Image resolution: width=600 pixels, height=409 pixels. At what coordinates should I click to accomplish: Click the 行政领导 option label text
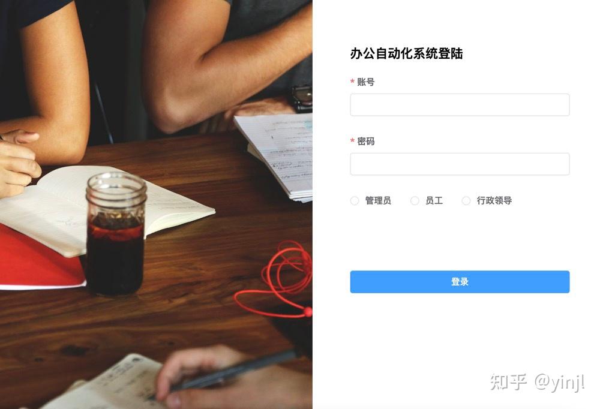(494, 200)
